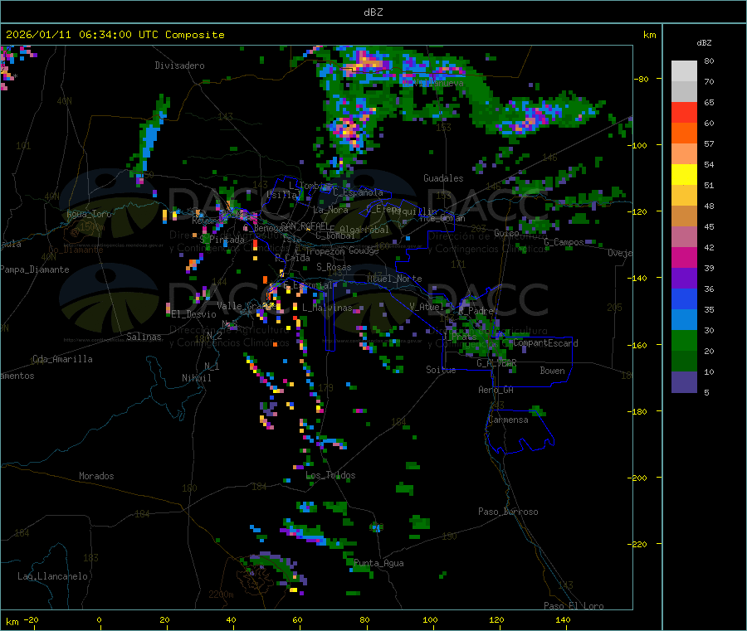Click the Pampa_Diamante label
The image size is (747, 631).
[x=35, y=269]
